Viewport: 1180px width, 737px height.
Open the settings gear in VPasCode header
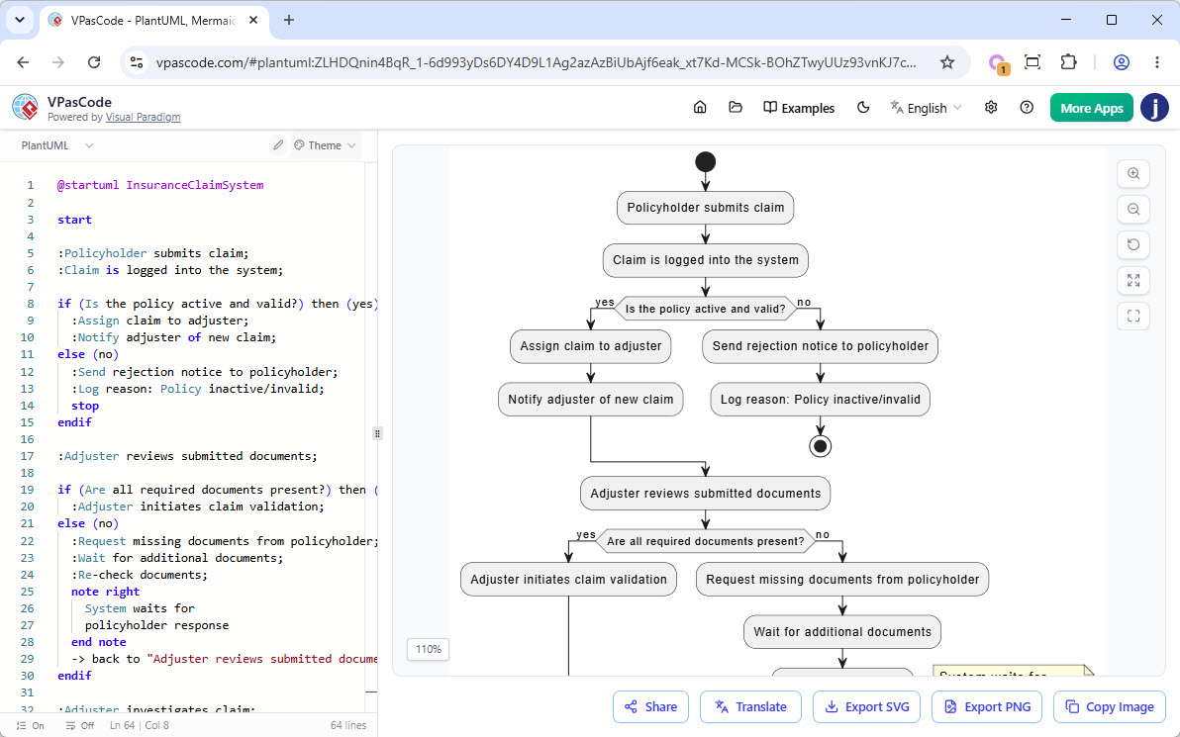(991, 108)
